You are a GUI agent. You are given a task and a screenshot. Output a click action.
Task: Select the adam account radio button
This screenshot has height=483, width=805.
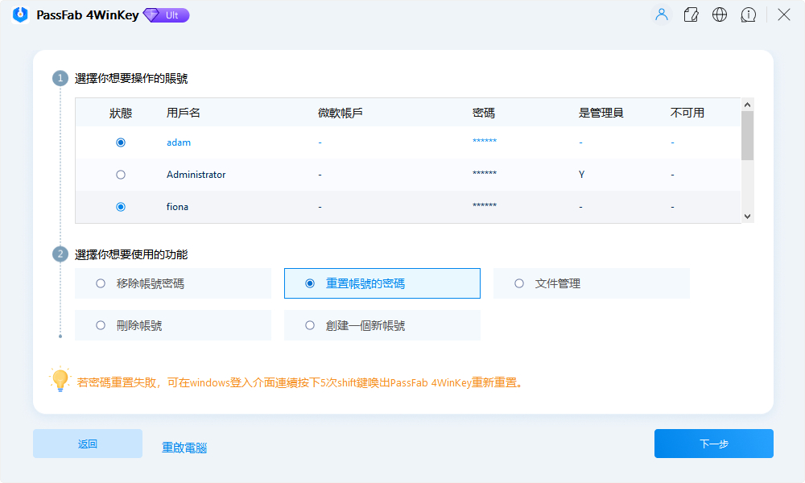point(121,142)
